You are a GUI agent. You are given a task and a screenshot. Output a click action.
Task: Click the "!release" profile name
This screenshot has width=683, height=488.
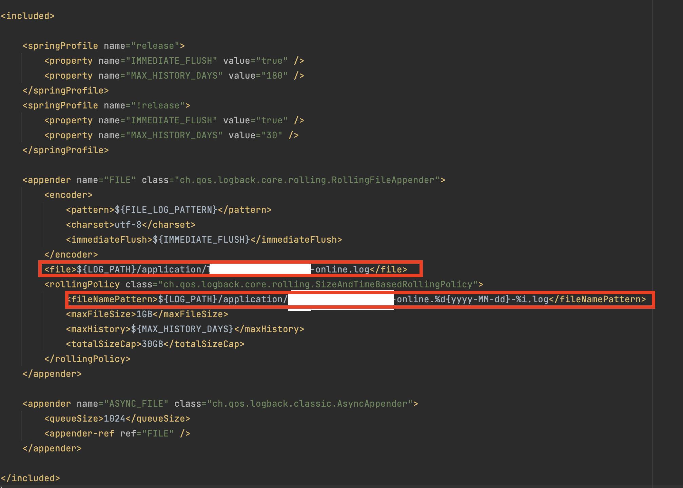click(x=158, y=105)
